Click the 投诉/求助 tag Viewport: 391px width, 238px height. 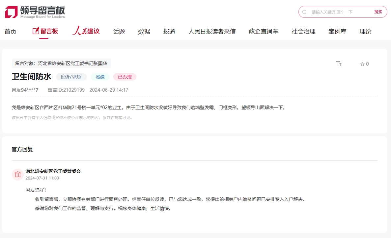[71, 77]
